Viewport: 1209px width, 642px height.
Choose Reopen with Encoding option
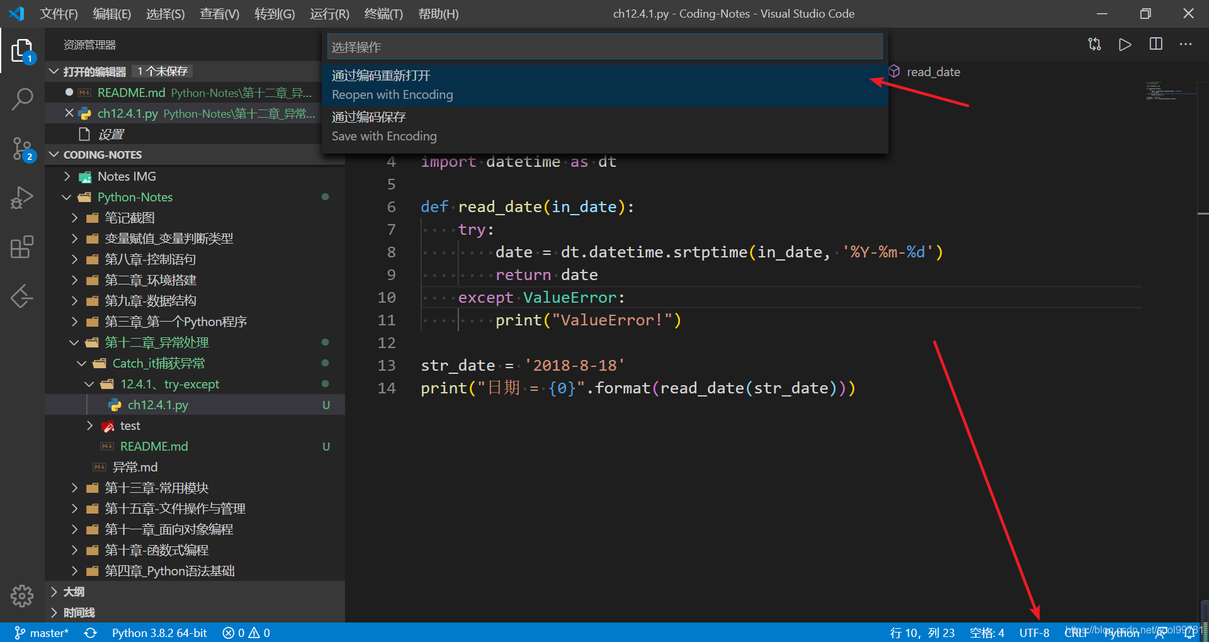604,86
